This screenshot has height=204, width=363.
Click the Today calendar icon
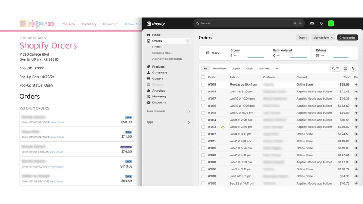[208, 53]
